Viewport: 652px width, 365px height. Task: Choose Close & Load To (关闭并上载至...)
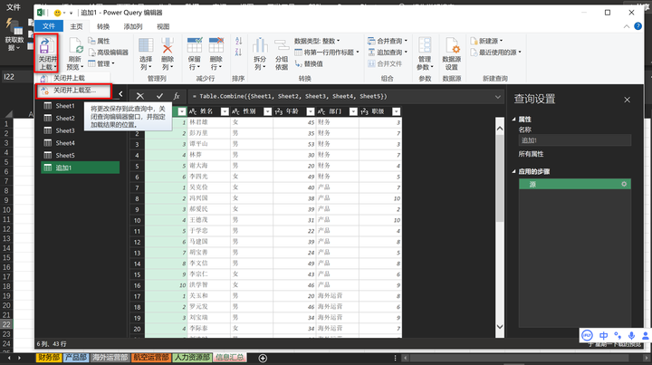(x=73, y=91)
